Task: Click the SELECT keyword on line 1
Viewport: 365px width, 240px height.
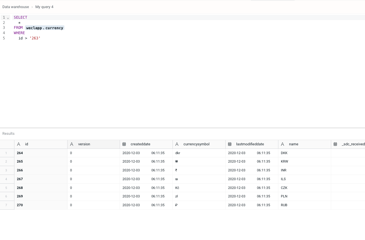Action: (x=20, y=18)
